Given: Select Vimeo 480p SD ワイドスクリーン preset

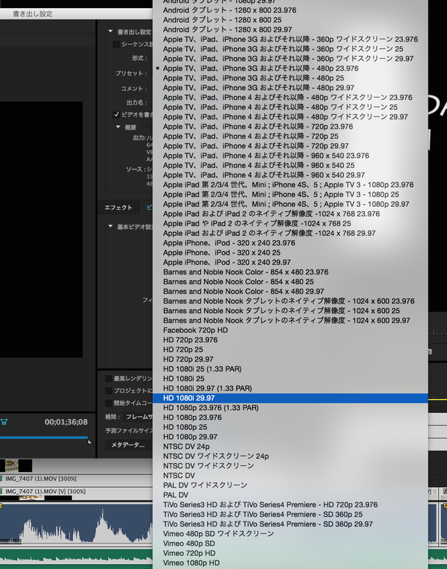Looking at the screenshot, I should coord(290,534).
